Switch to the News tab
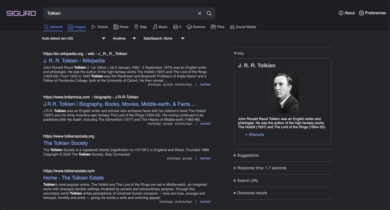This screenshot has height=210, width=390. (121, 27)
